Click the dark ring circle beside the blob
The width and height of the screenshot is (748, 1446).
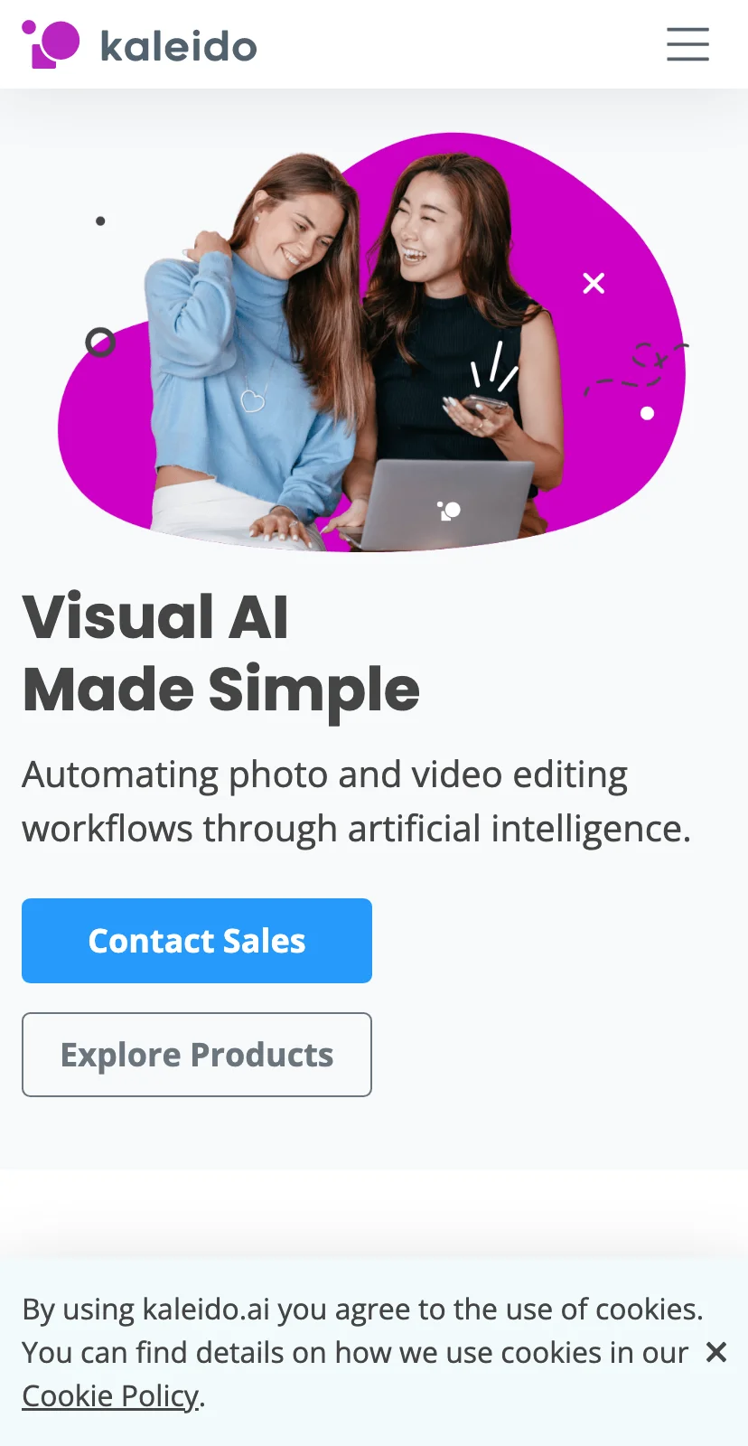point(100,343)
